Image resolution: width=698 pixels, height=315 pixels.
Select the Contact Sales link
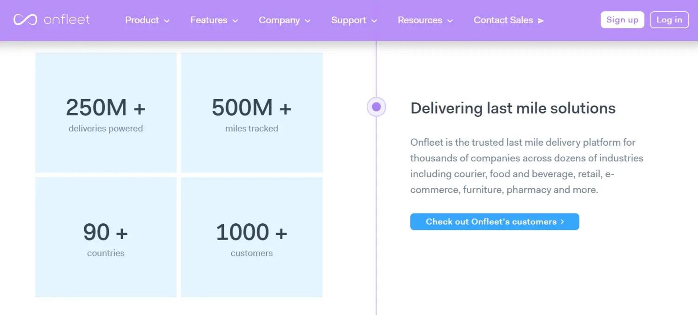509,20
